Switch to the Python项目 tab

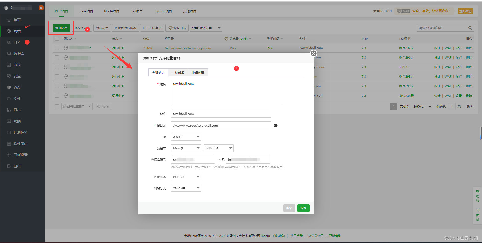pyautogui.click(x=163, y=11)
